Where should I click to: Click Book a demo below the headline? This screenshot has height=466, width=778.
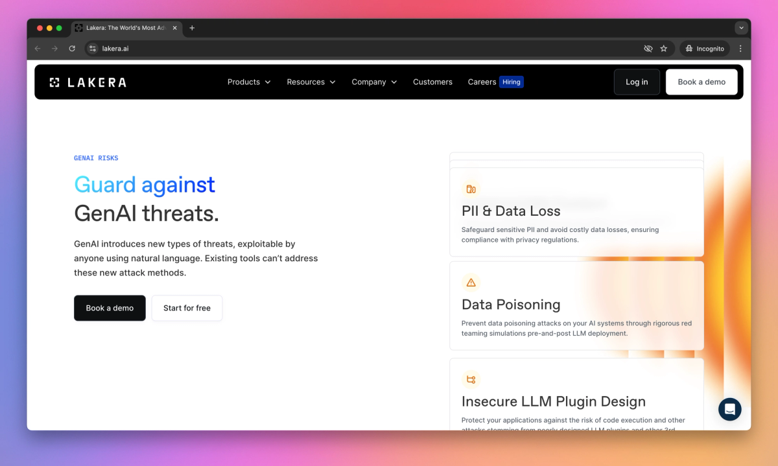(110, 308)
